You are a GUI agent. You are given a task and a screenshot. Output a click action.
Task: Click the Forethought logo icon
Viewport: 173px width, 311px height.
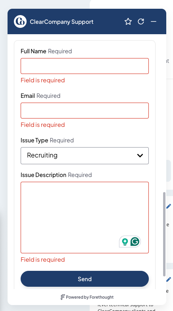[63, 297]
